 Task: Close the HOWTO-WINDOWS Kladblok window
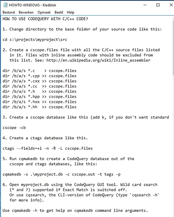tap(171, 5)
